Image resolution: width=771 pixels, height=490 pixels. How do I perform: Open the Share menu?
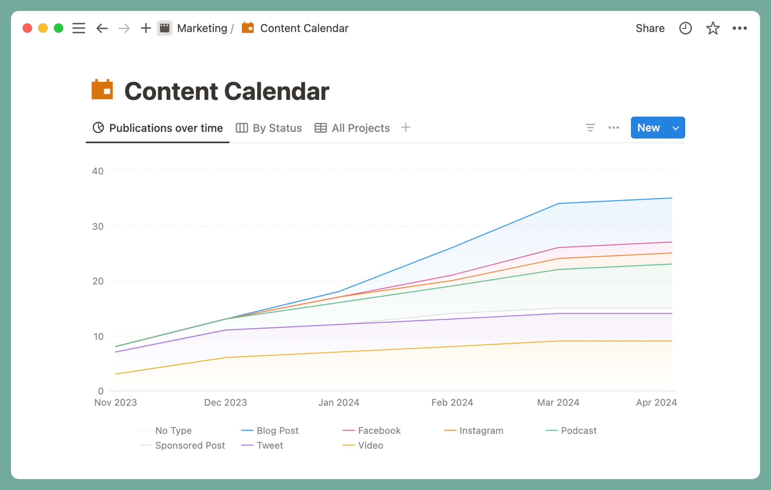pyautogui.click(x=650, y=28)
